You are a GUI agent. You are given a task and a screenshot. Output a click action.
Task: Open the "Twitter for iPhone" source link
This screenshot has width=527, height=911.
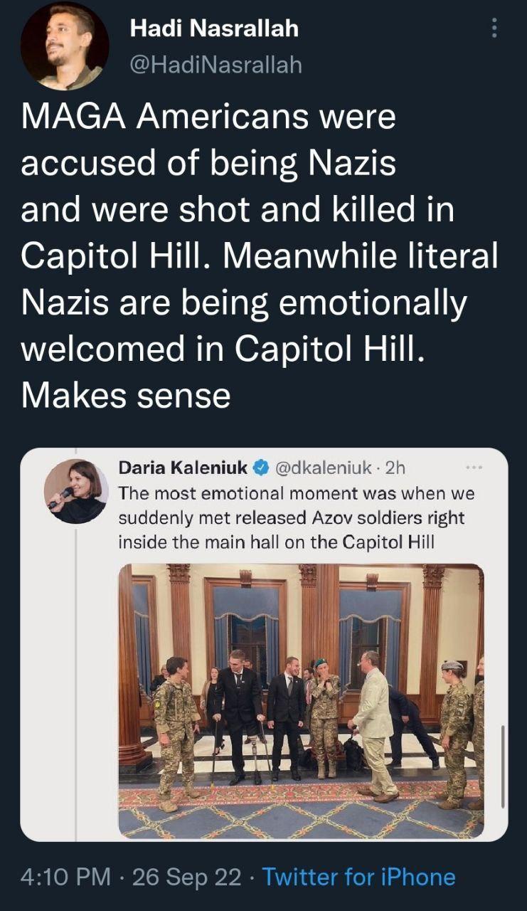pos(358,877)
